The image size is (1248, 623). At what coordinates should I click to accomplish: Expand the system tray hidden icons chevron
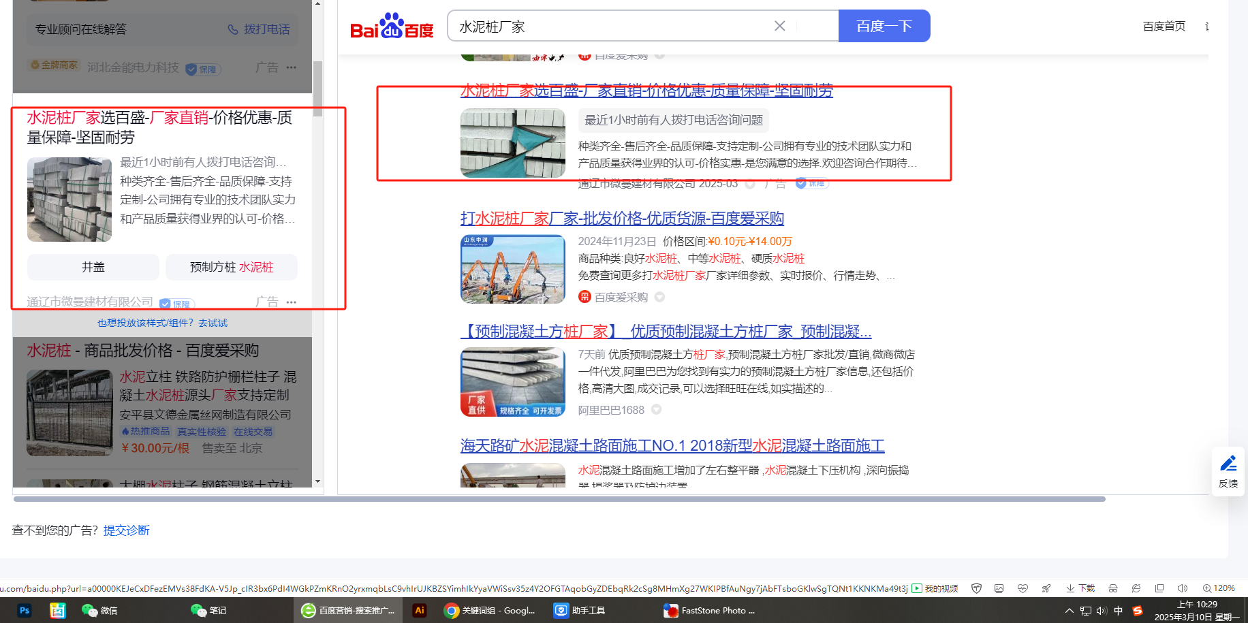coord(1069,611)
